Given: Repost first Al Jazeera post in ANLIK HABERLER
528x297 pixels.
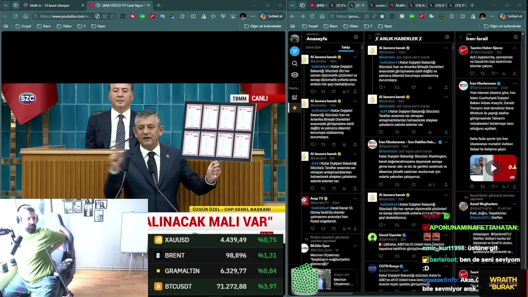Looking at the screenshot, I should [397, 87].
